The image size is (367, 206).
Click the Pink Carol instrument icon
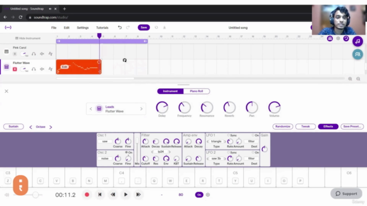[x=6, y=51]
